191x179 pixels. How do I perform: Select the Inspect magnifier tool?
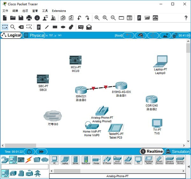(13, 27)
